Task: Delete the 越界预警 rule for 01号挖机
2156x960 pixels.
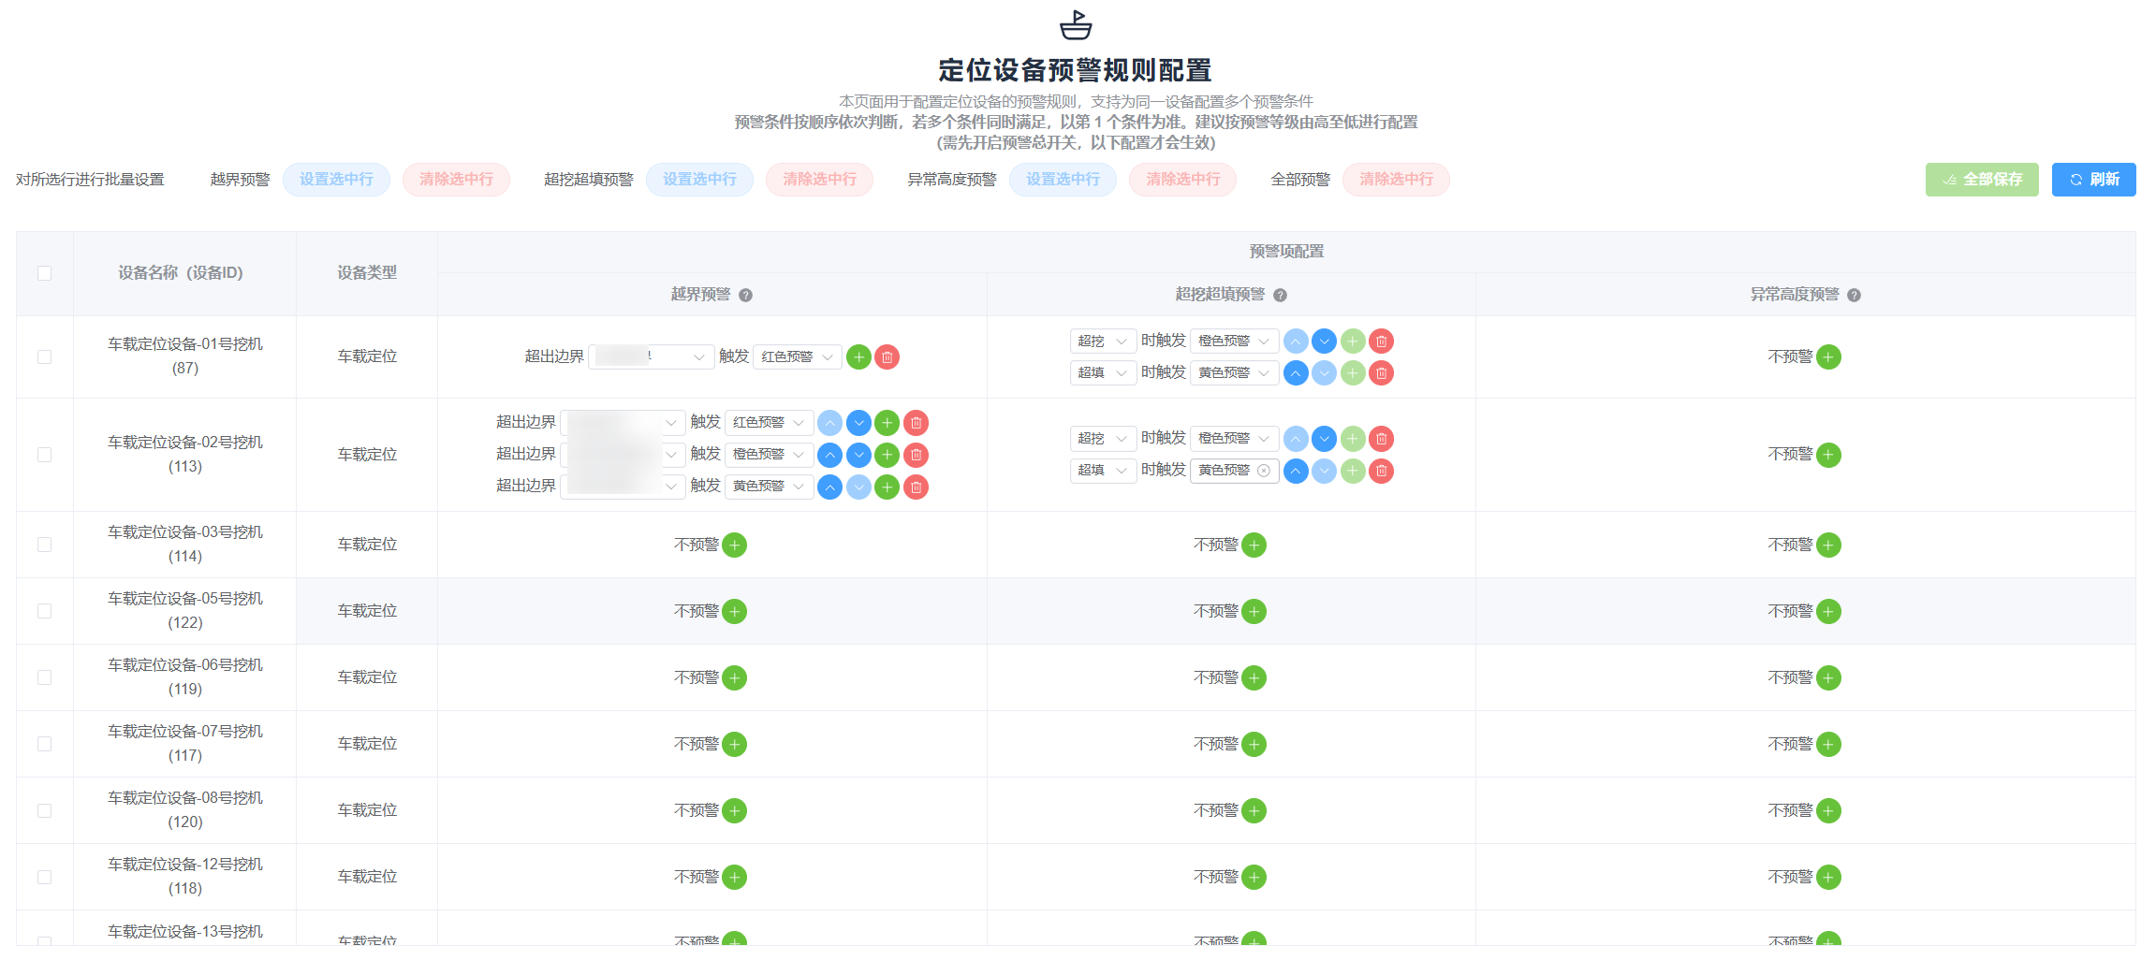Action: [x=887, y=357]
